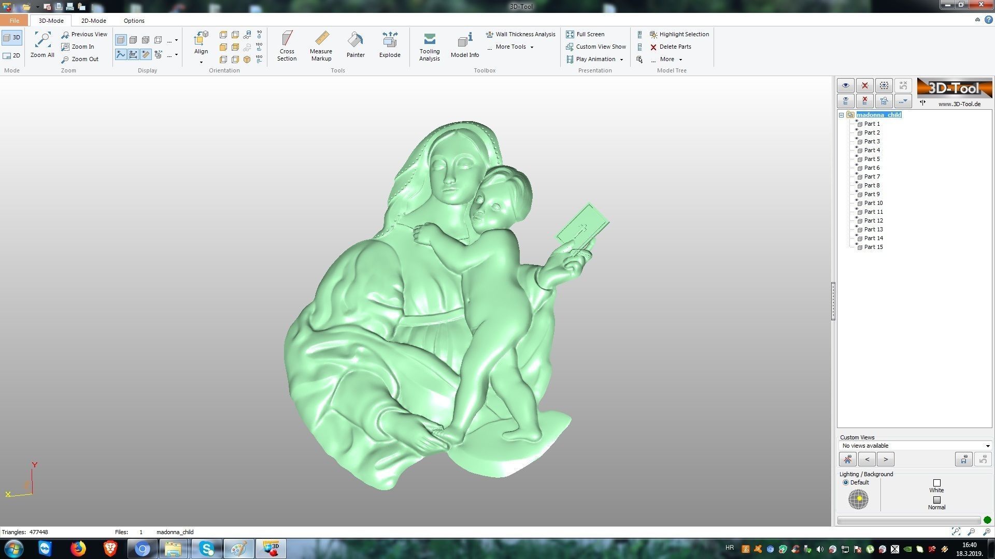This screenshot has height=559, width=995.
Task: Click the help question mark icon
Action: tap(988, 20)
